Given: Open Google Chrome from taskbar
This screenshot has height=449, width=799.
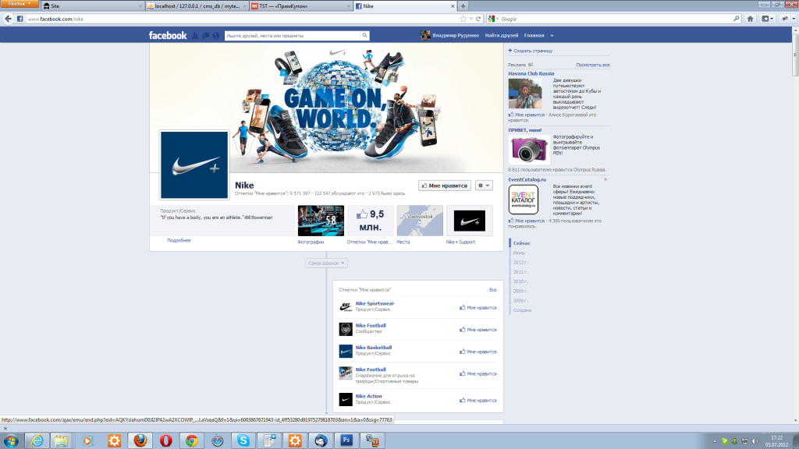Looking at the screenshot, I should (192, 441).
